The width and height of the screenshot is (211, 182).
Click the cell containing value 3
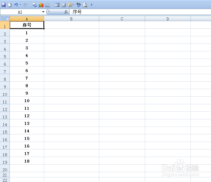27,48
